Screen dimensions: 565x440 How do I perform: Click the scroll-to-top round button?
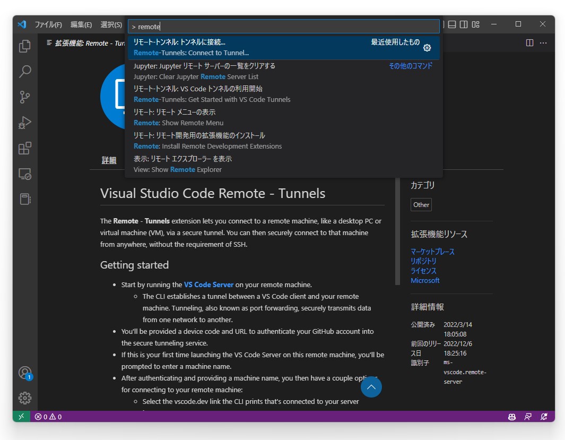pyautogui.click(x=371, y=387)
